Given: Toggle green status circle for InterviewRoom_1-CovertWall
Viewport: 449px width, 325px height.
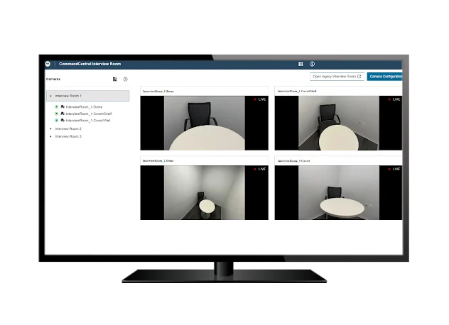Looking at the screenshot, I should pos(57,121).
